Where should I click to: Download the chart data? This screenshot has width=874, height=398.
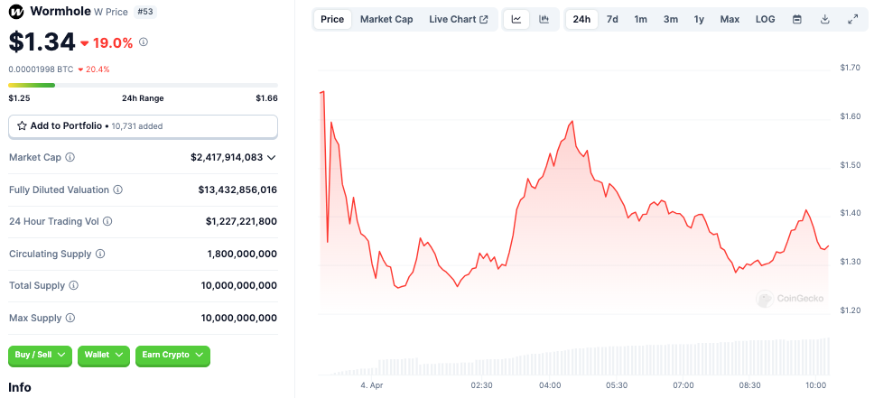(825, 20)
